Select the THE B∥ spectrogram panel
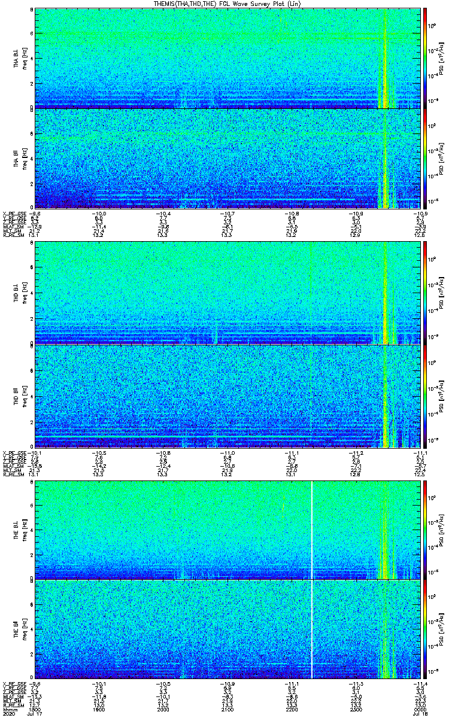 coord(227,629)
